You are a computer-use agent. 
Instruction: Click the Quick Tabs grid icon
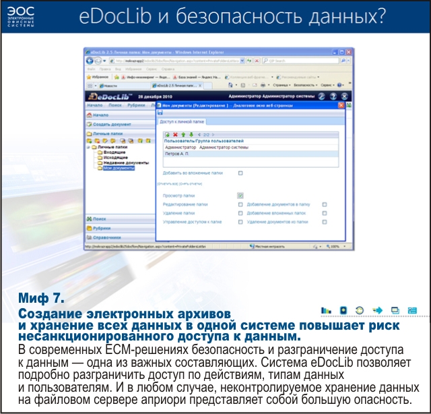point(90,86)
